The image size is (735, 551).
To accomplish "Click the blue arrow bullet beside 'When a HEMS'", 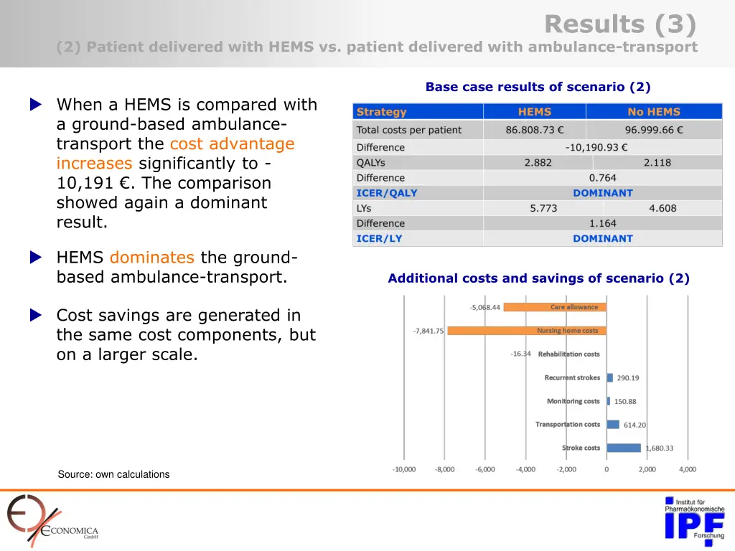I will click(36, 105).
